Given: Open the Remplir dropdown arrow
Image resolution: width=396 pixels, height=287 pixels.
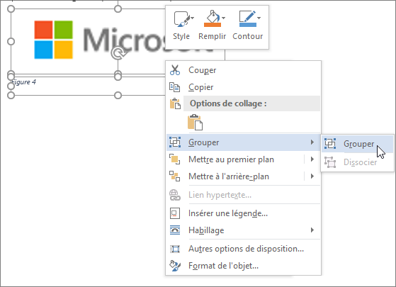Looking at the screenshot, I should [224, 18].
